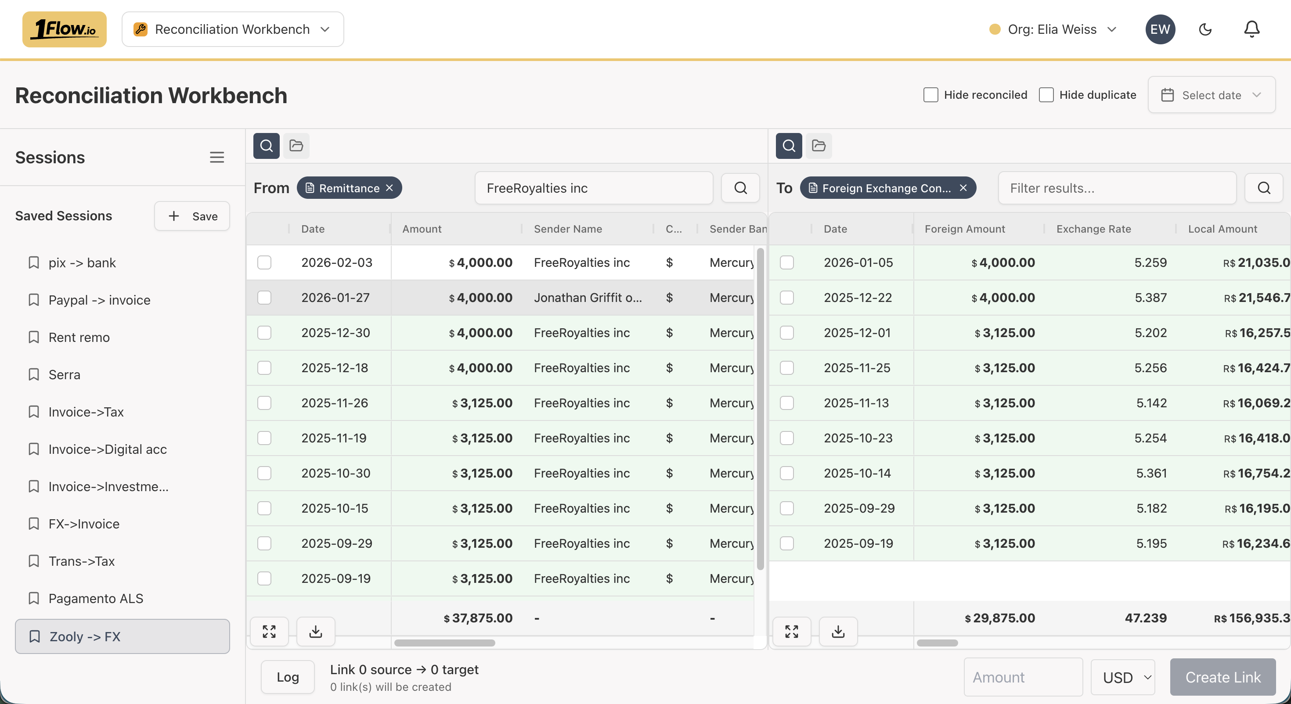Open the Select date dropdown
Image resolution: width=1291 pixels, height=704 pixels.
tap(1212, 95)
